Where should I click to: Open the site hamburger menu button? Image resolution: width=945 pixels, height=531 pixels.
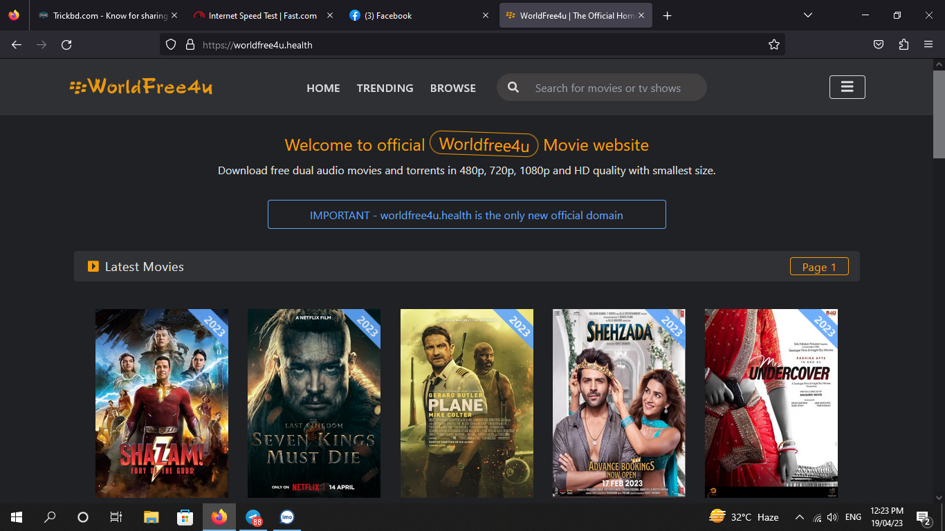click(x=847, y=87)
